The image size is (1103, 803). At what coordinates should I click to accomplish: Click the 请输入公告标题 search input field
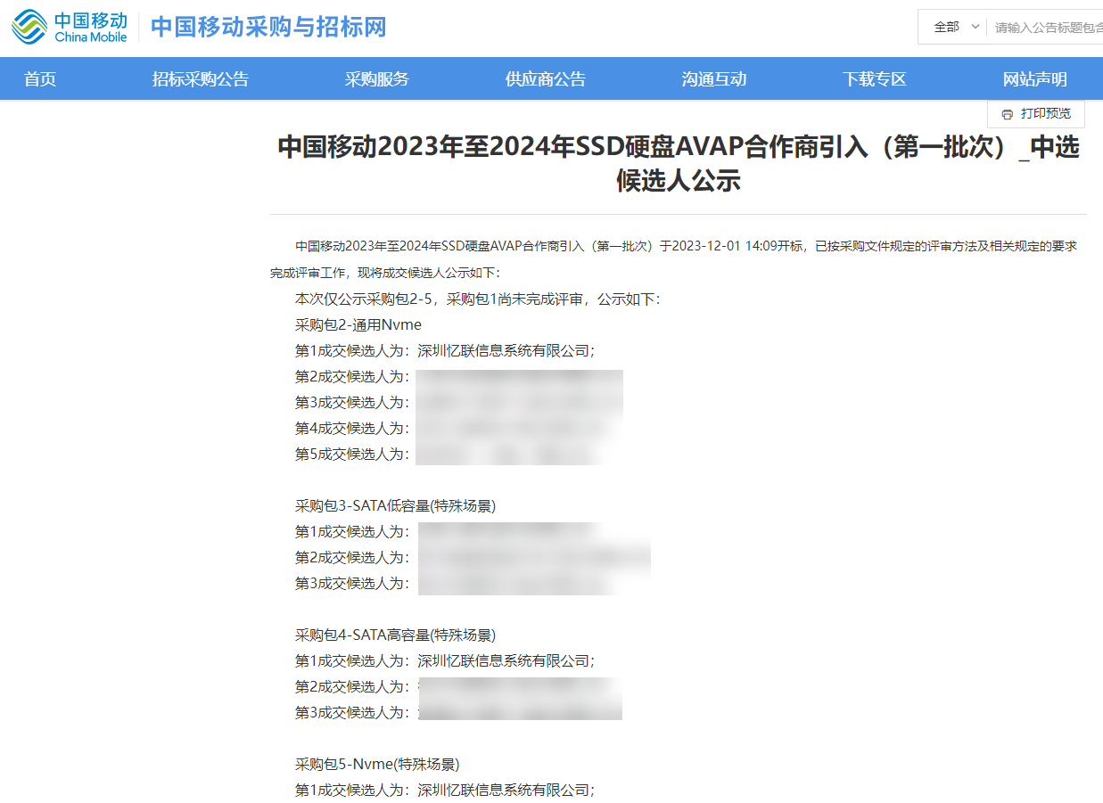tap(1048, 27)
